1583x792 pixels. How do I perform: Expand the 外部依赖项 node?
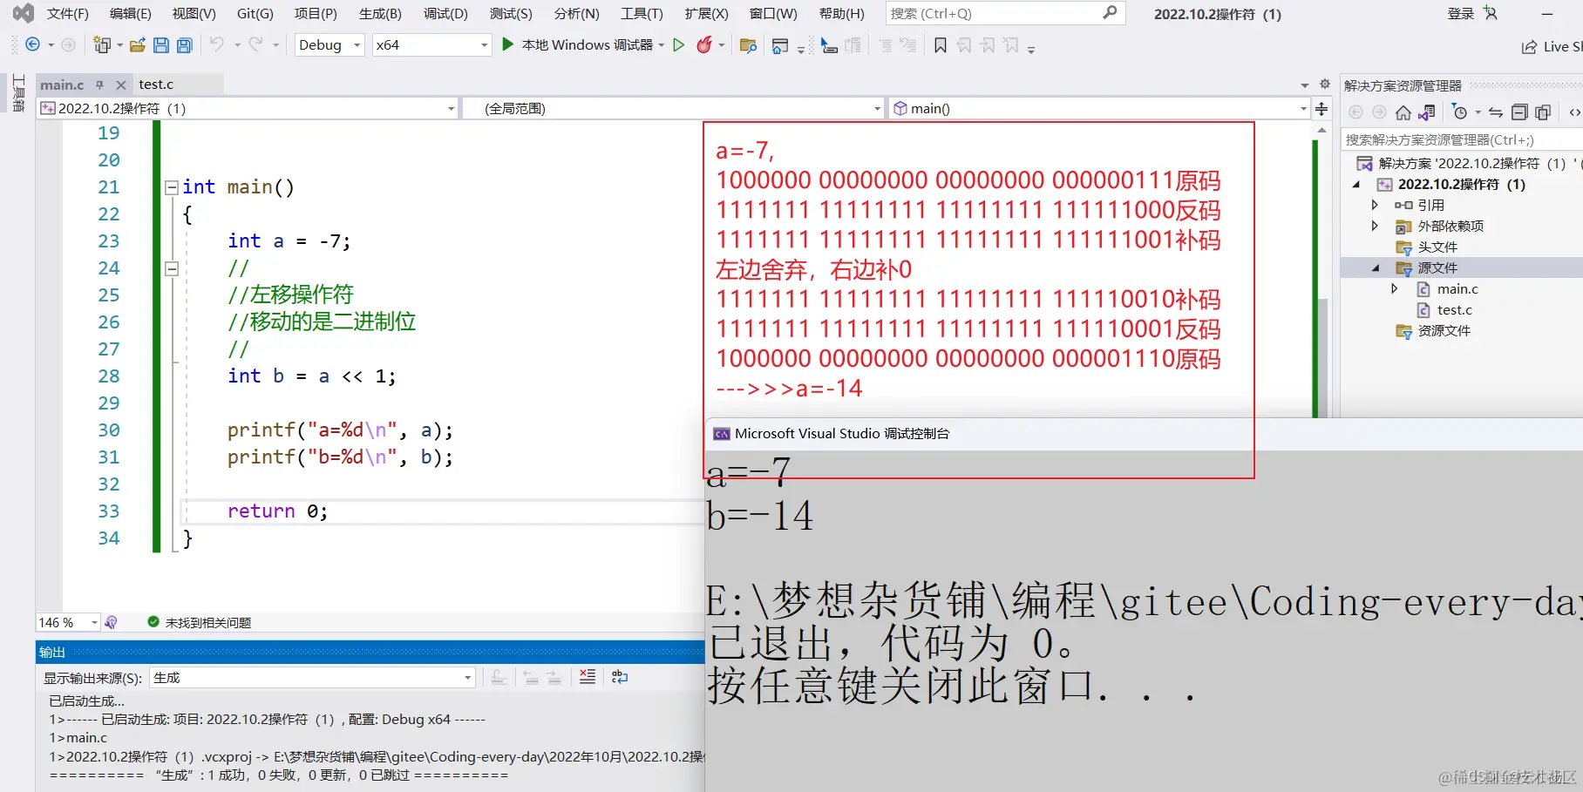click(x=1375, y=226)
